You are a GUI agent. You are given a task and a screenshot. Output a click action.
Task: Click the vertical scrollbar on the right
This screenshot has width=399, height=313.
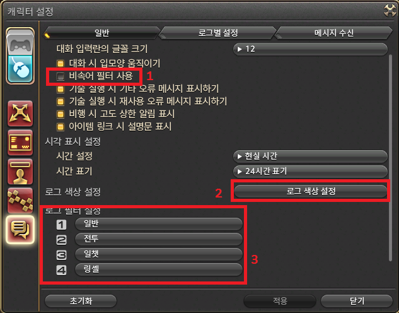[390, 158]
